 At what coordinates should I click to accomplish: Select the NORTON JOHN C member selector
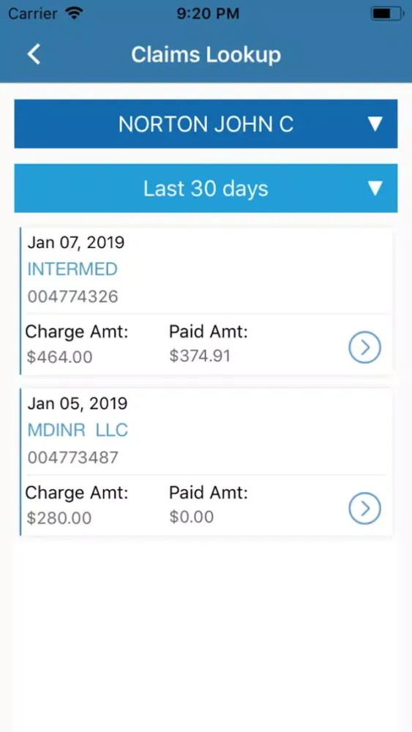pyautogui.click(x=206, y=124)
